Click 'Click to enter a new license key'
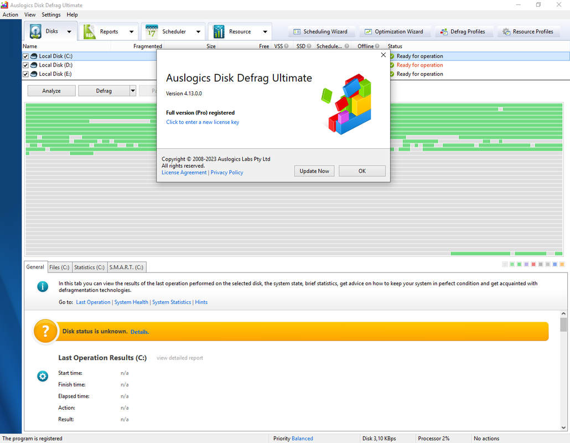Image resolution: width=570 pixels, height=443 pixels. click(x=203, y=122)
